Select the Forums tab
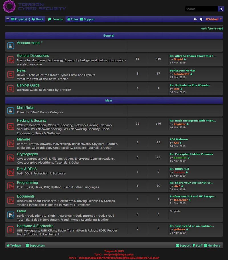Screen dimensions: 228x260 55,19
